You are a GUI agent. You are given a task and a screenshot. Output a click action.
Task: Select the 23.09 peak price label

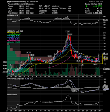[67, 32]
